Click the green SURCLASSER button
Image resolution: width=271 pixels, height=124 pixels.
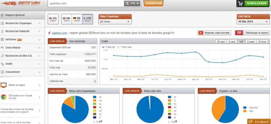tap(257, 3)
